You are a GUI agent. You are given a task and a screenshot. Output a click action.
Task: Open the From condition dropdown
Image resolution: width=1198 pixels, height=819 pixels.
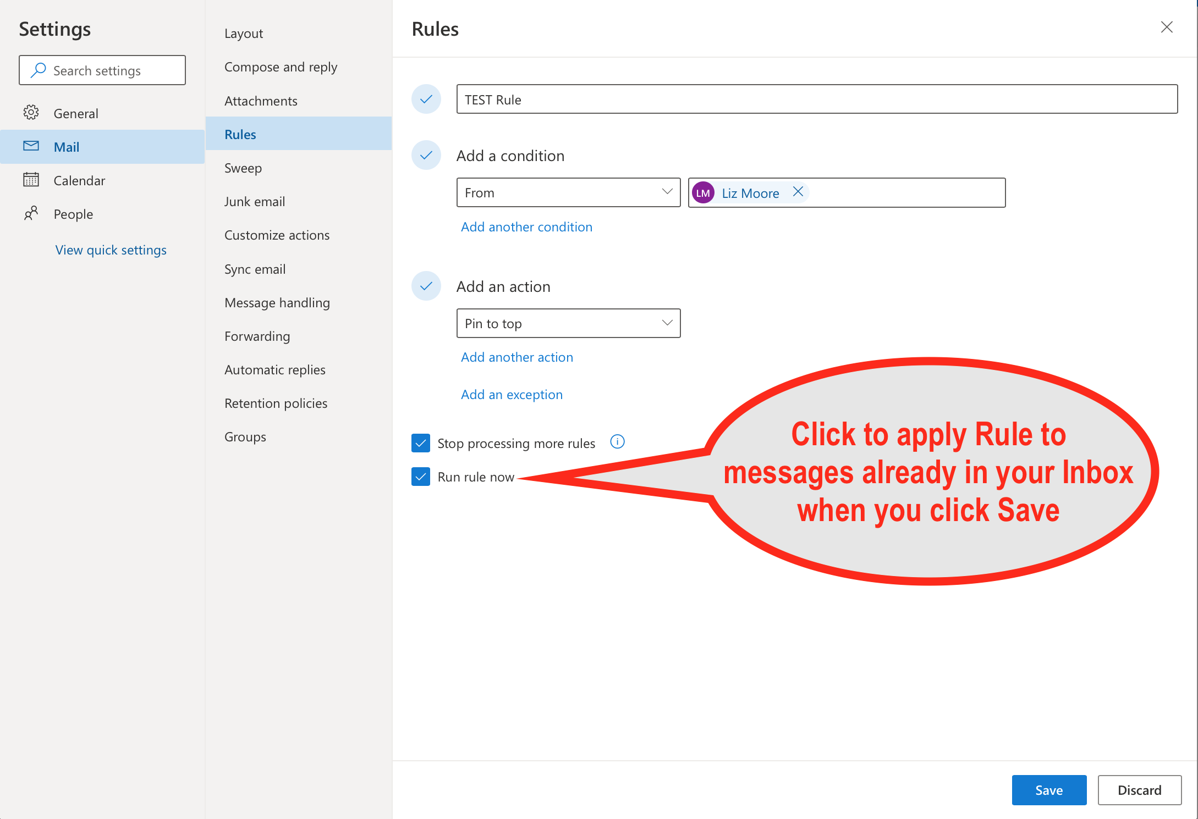click(x=568, y=192)
